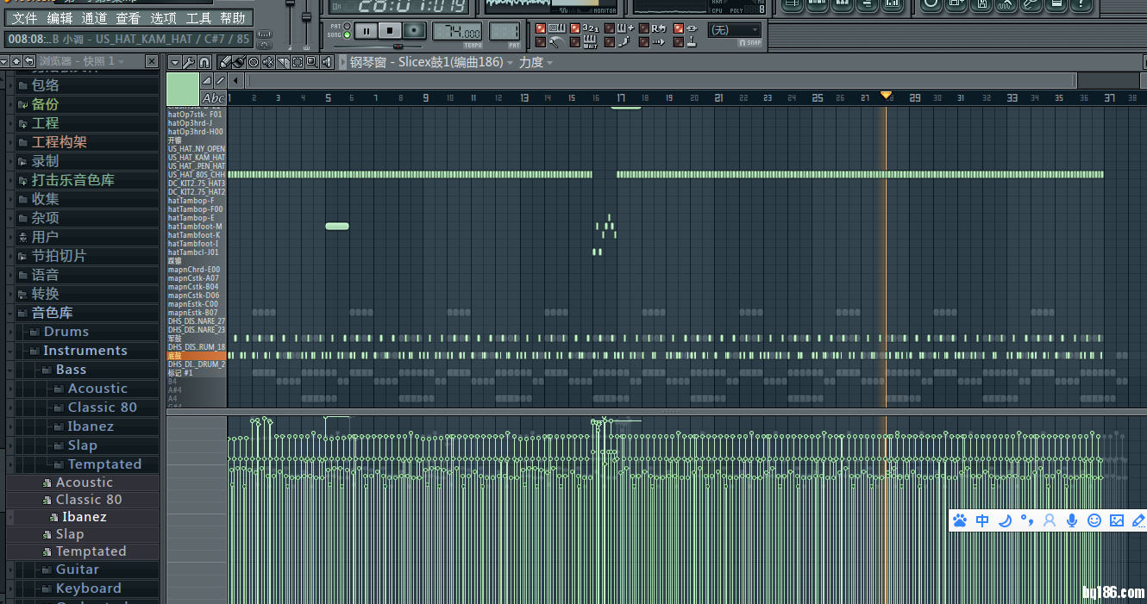Open the 文件 (File) menu

coord(25,18)
